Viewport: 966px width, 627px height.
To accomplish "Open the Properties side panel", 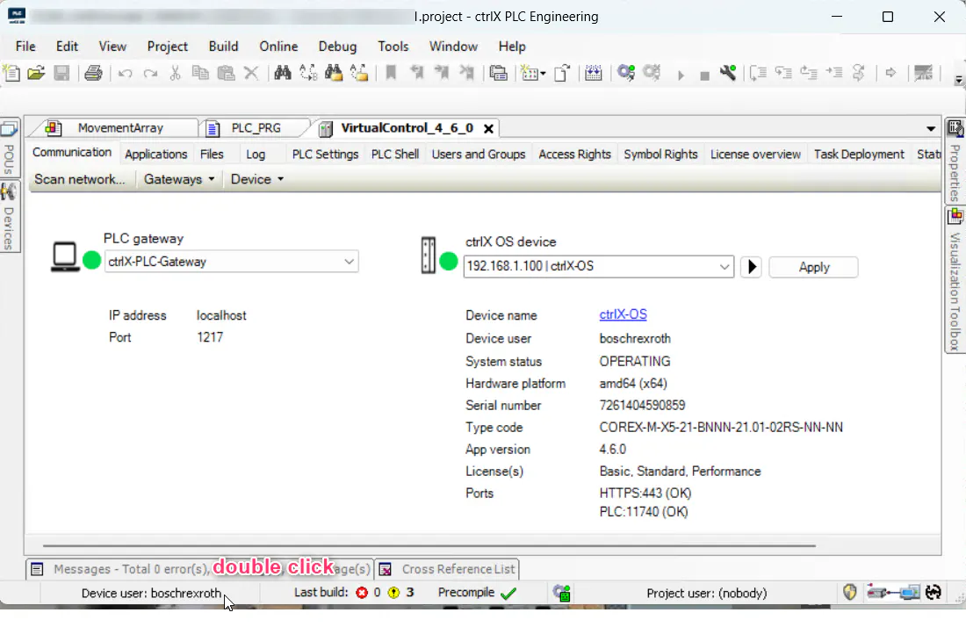I will click(x=955, y=162).
